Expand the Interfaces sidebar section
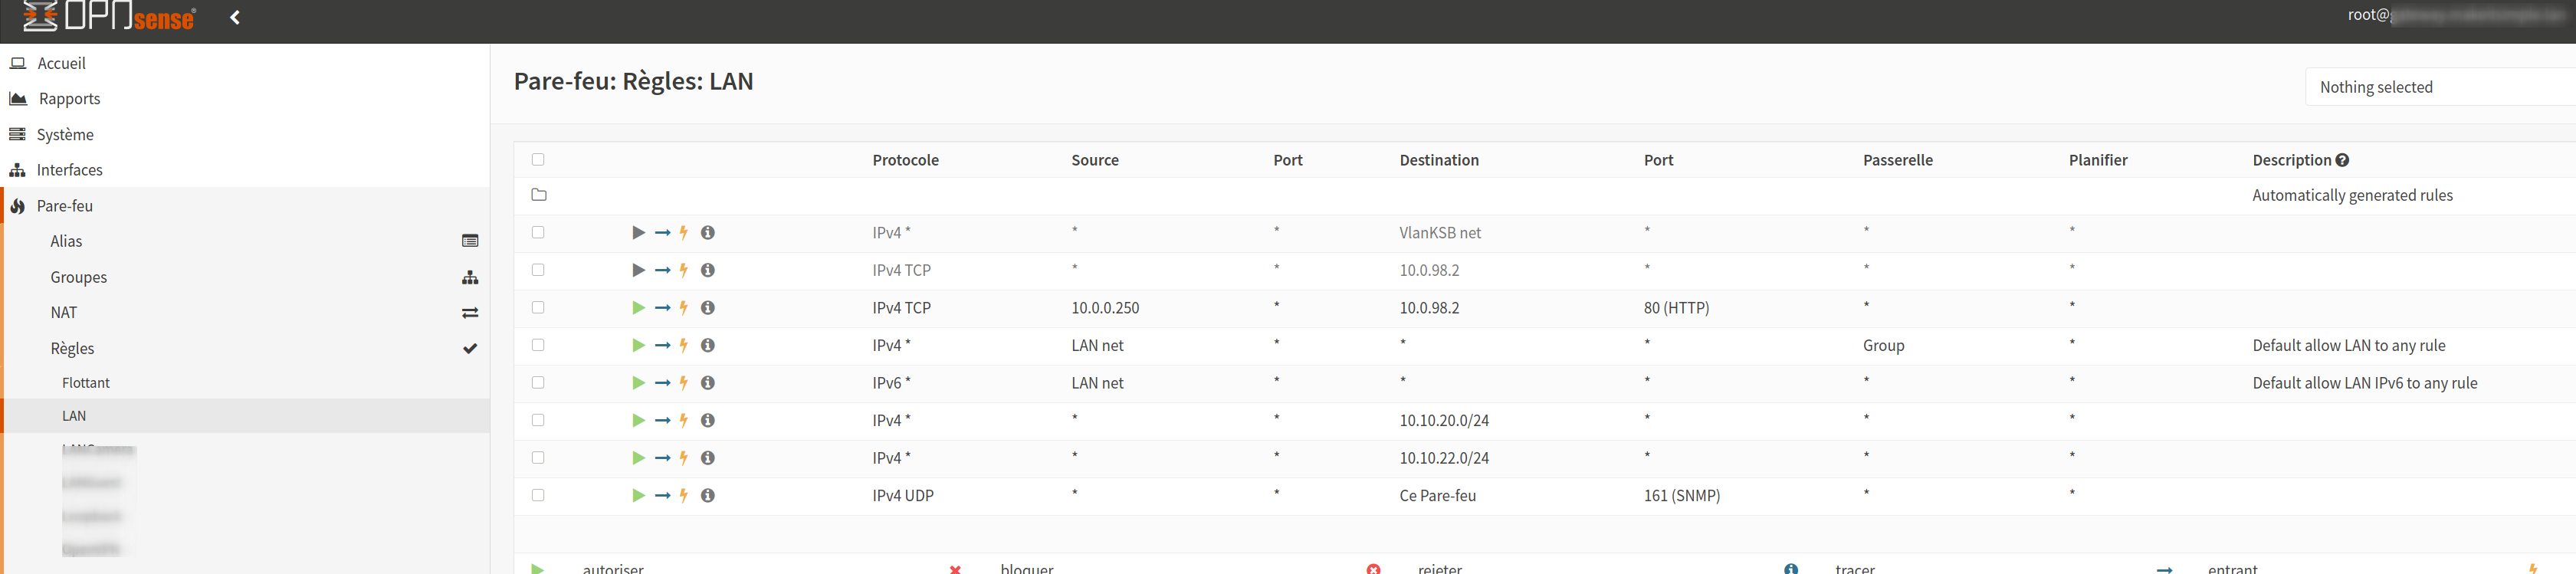2576x574 pixels. click(69, 170)
